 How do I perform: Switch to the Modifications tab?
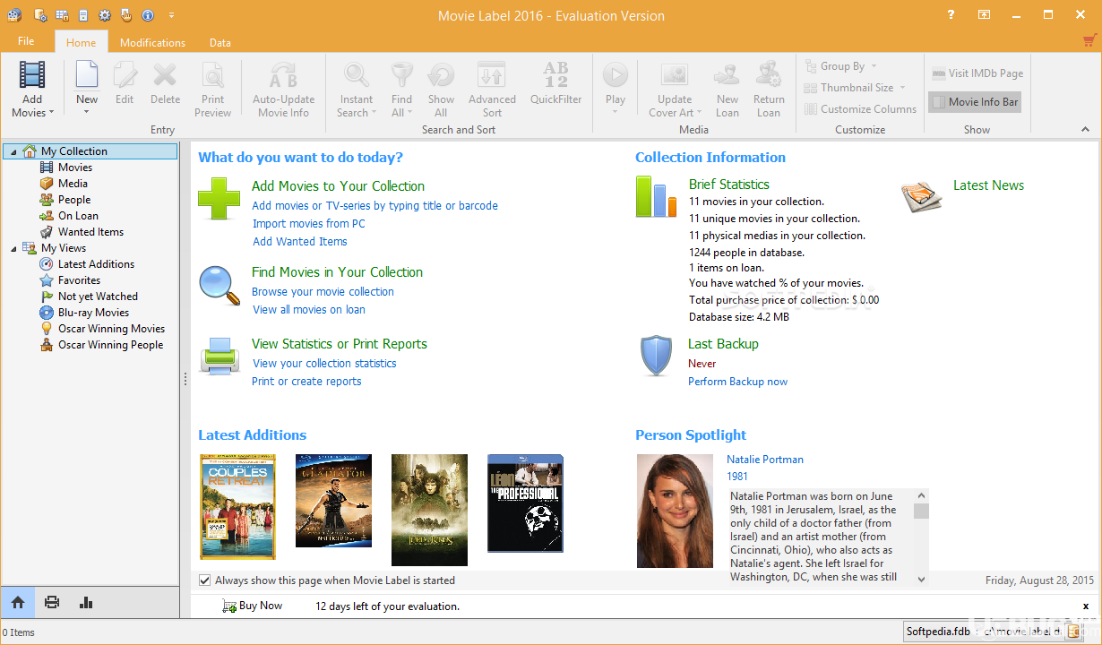(152, 42)
